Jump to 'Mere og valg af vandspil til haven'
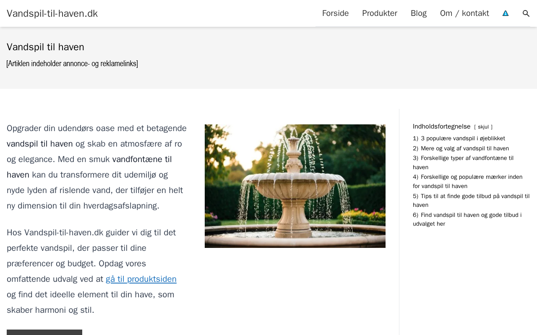This screenshot has width=537, height=335. [x=461, y=148]
